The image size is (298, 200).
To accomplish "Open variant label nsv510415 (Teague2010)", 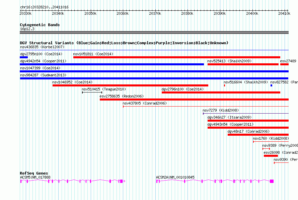I will 104,89.
